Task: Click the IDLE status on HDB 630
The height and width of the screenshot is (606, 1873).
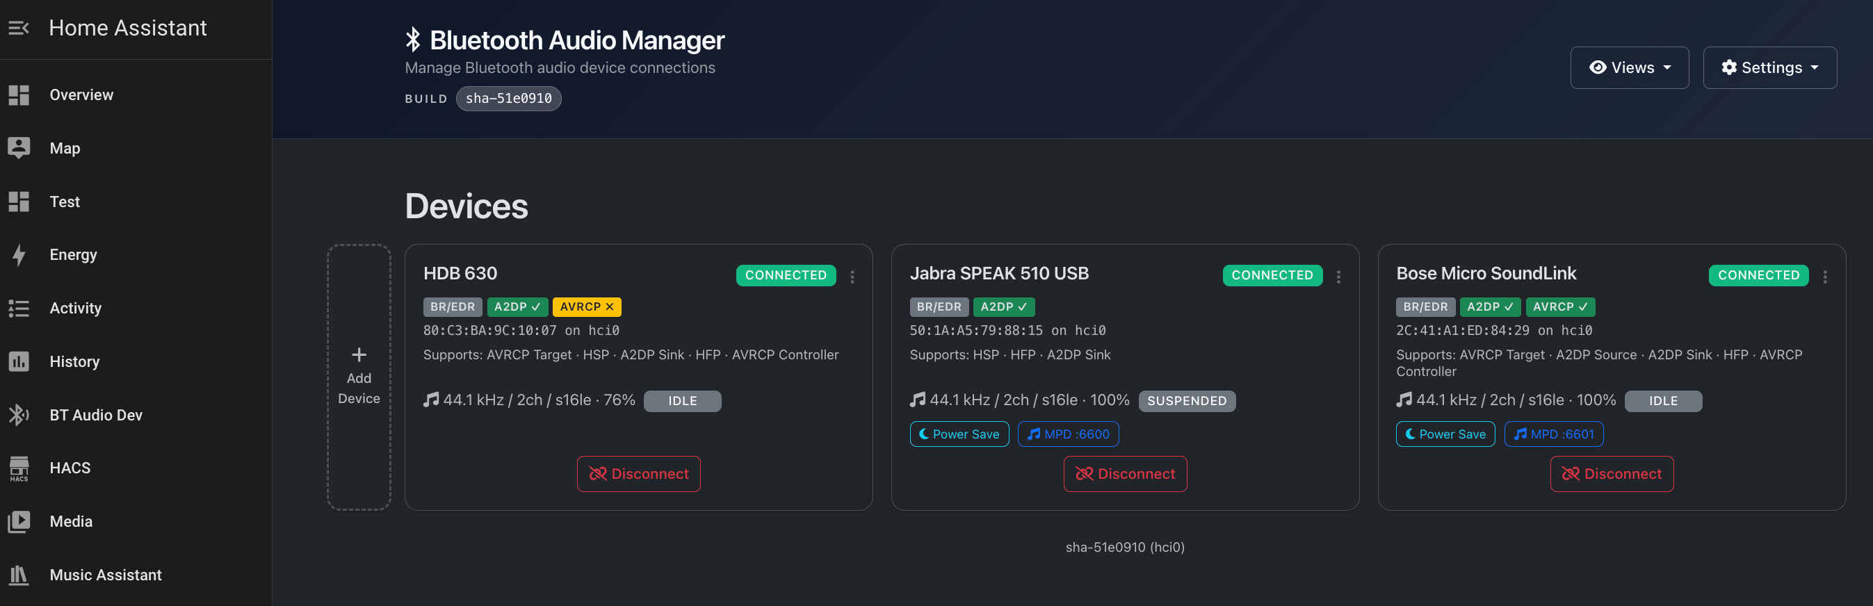Action: coord(683,401)
